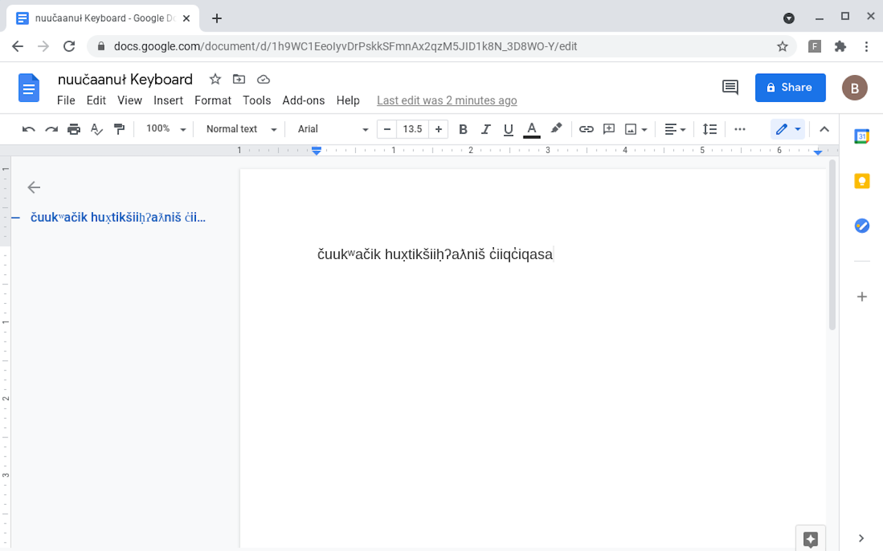Viewport: 883px width, 551px height.
Task: Open the Insert menu
Action: click(168, 101)
